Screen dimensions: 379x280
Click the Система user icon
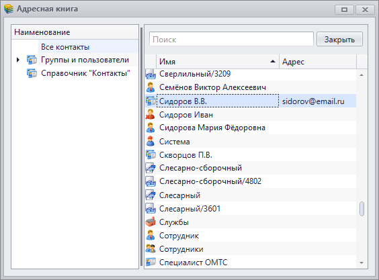tap(151, 141)
